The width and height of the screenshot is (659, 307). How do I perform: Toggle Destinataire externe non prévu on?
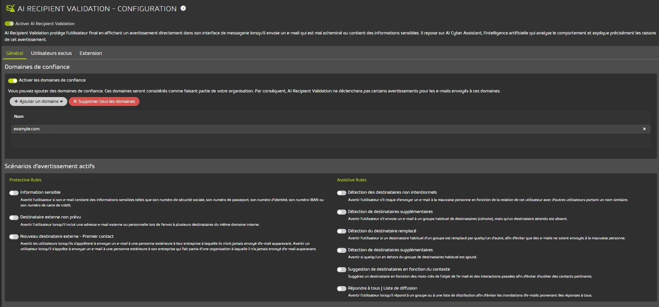point(14,217)
